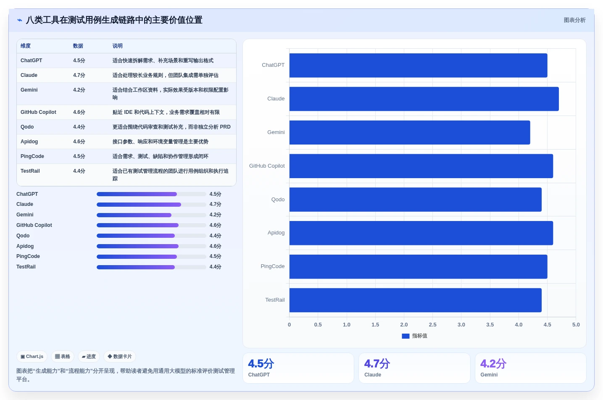Click description 适合需求、测试、缺陷 for PingCode

point(161,156)
